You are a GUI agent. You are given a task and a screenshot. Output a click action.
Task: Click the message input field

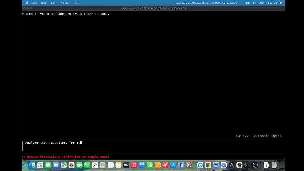[x=152, y=146]
